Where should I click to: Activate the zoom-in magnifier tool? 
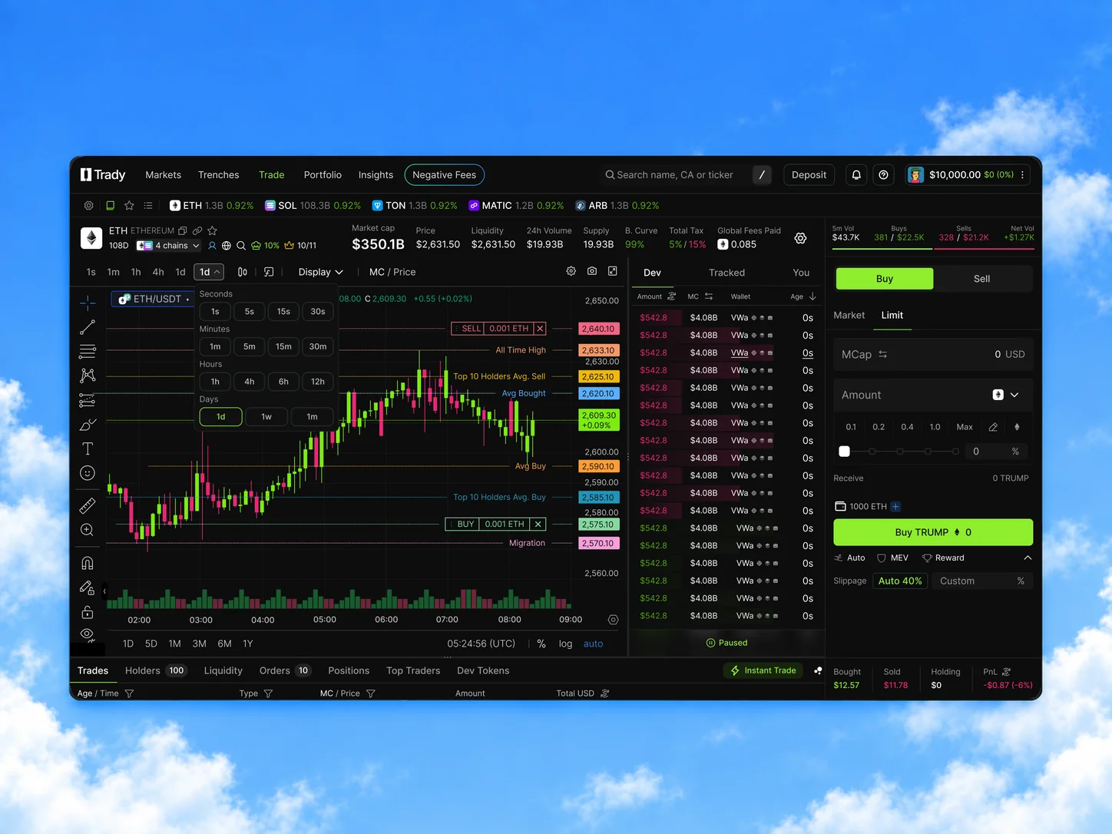pos(88,530)
